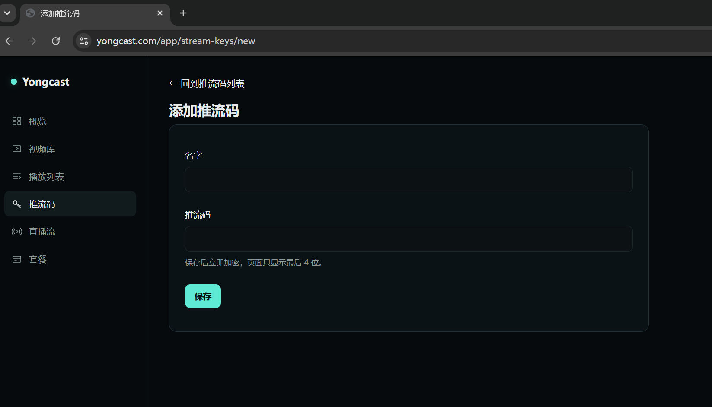Focus the 名字 name input field
The height and width of the screenshot is (407, 712).
click(x=409, y=179)
